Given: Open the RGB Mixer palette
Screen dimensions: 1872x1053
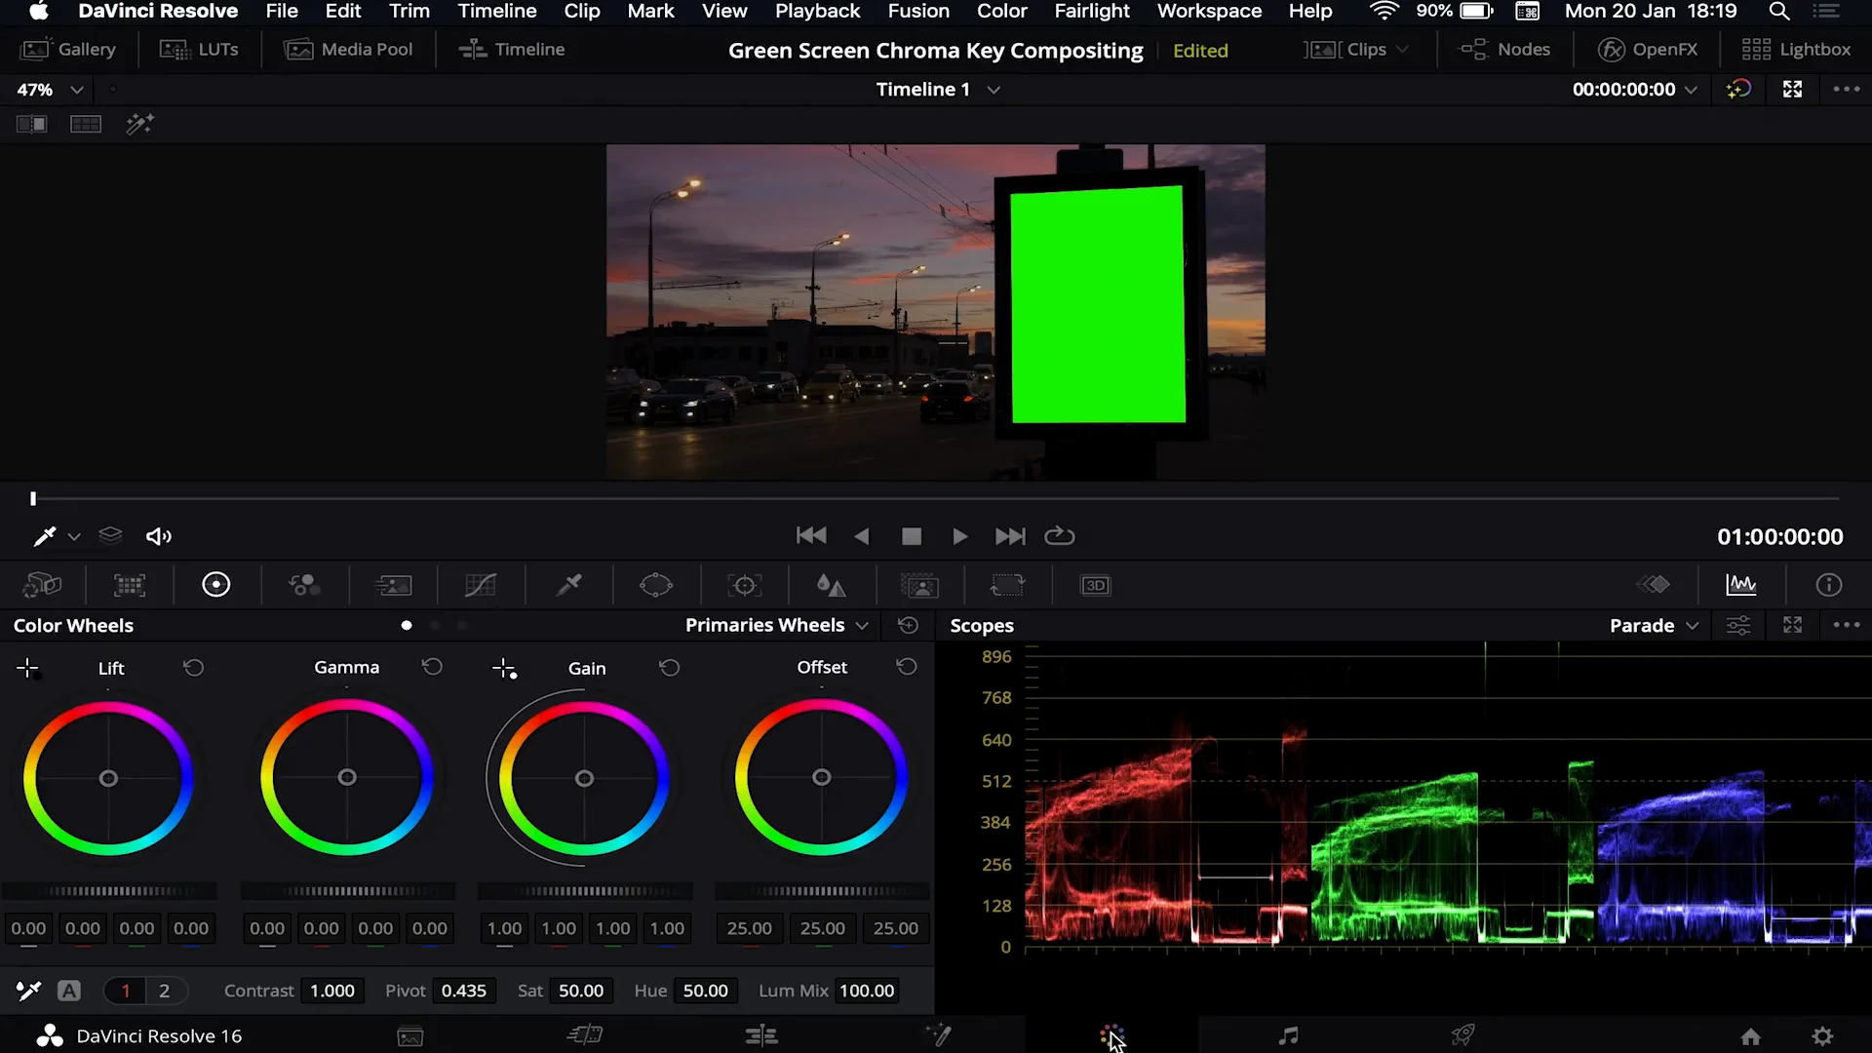Looking at the screenshot, I should (304, 586).
